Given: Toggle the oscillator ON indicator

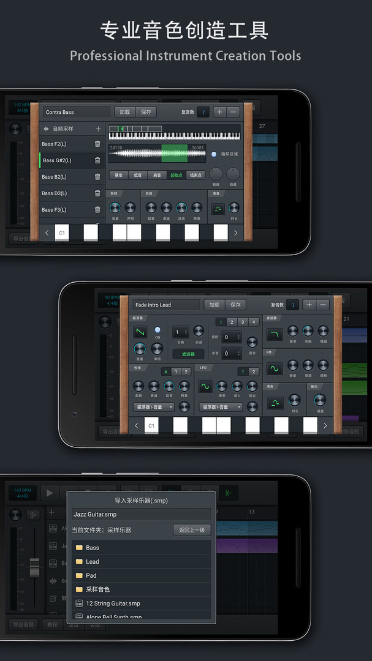Looking at the screenshot, I should (158, 330).
